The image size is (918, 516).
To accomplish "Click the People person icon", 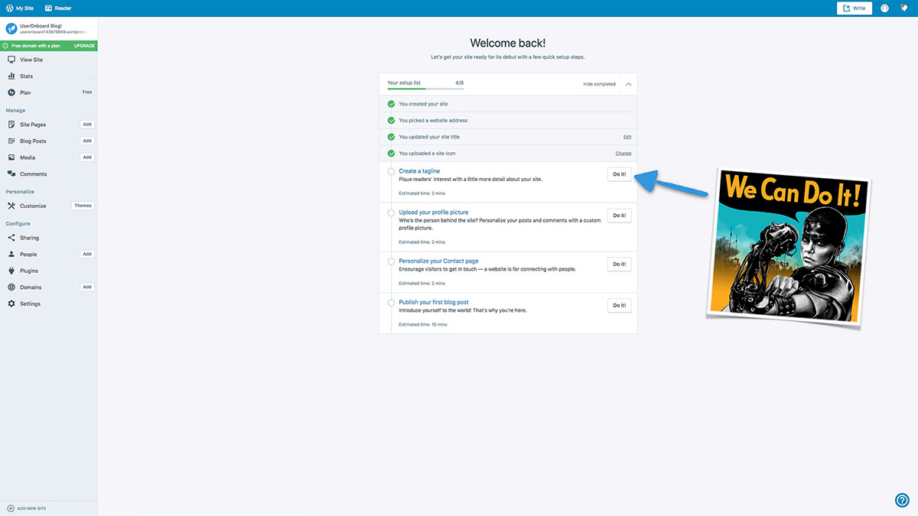I will [11, 255].
